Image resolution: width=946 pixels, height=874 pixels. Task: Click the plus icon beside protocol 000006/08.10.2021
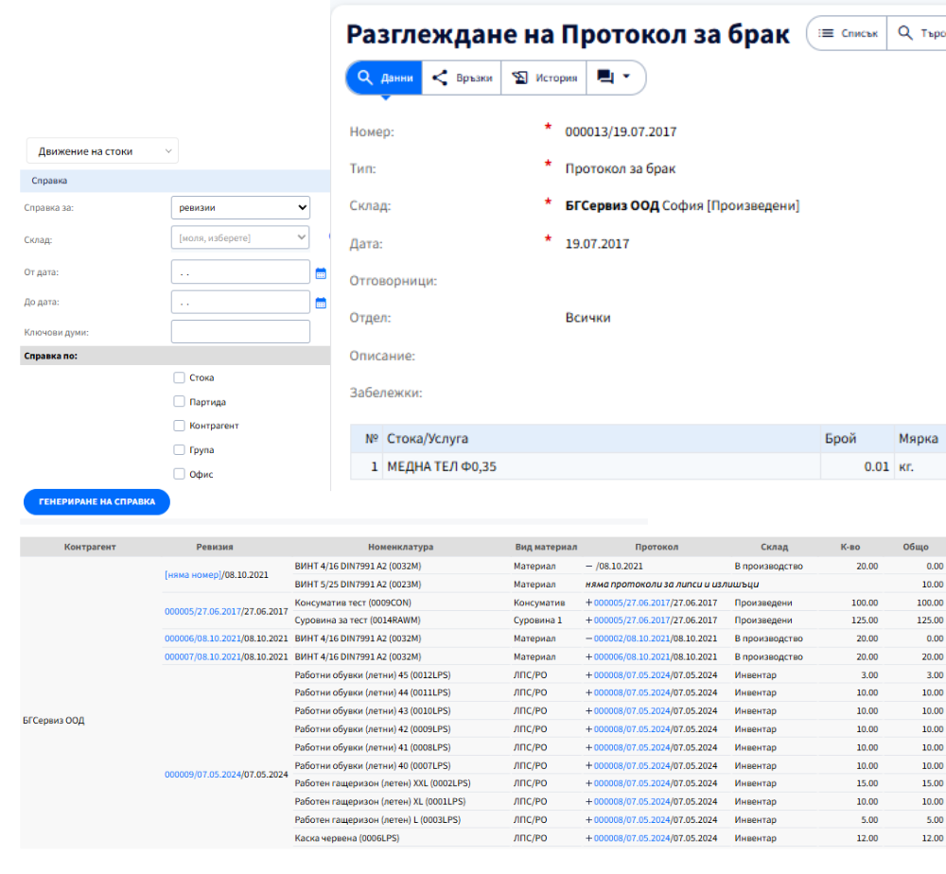(x=588, y=656)
